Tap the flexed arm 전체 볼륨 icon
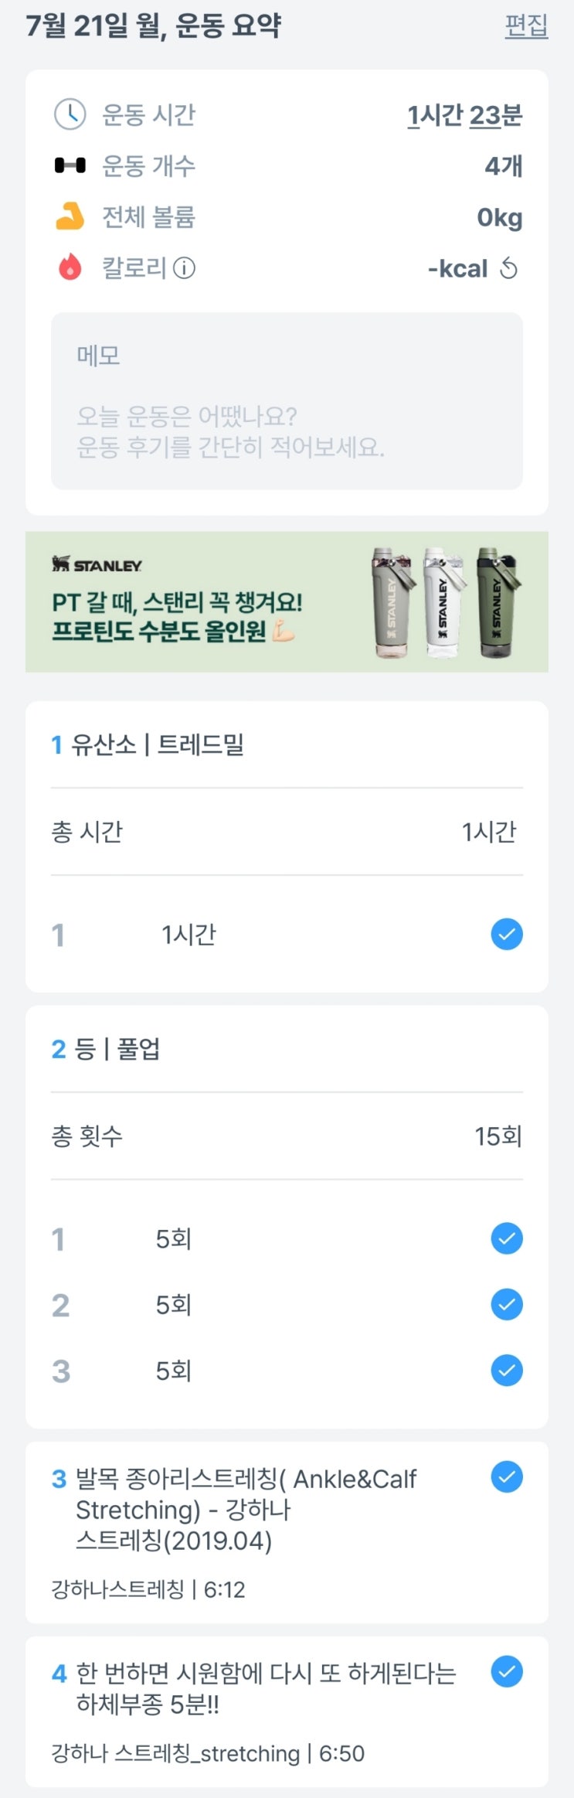Image resolution: width=574 pixels, height=1798 pixels. (x=70, y=217)
